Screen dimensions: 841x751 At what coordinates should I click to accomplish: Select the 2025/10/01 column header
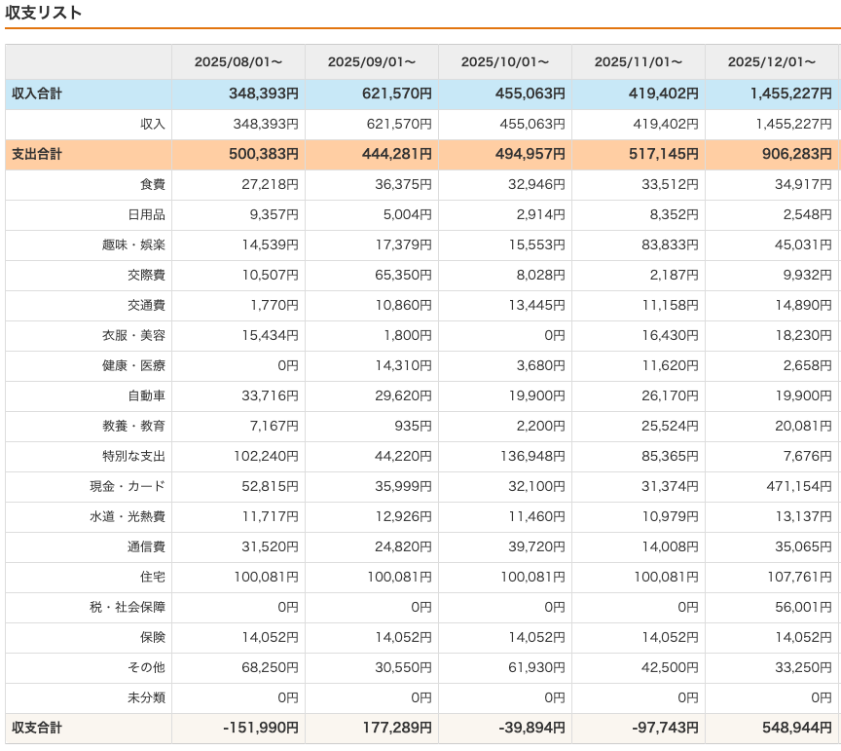pos(505,61)
